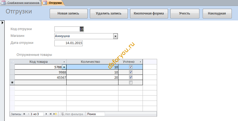Click empty Код товара cell in new row

40,83
